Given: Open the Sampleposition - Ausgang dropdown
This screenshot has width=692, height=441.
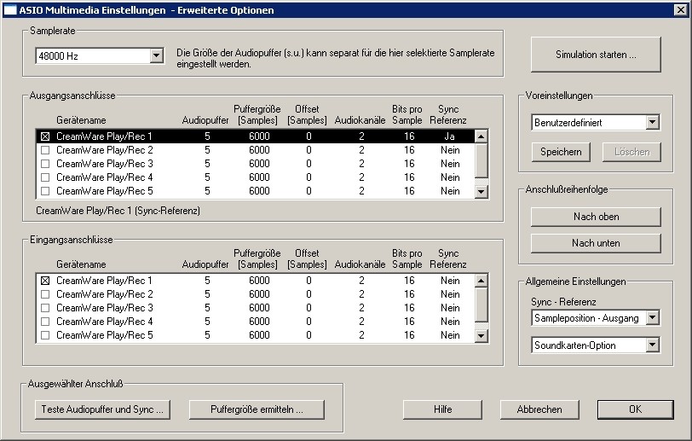Looking at the screenshot, I should (x=652, y=317).
